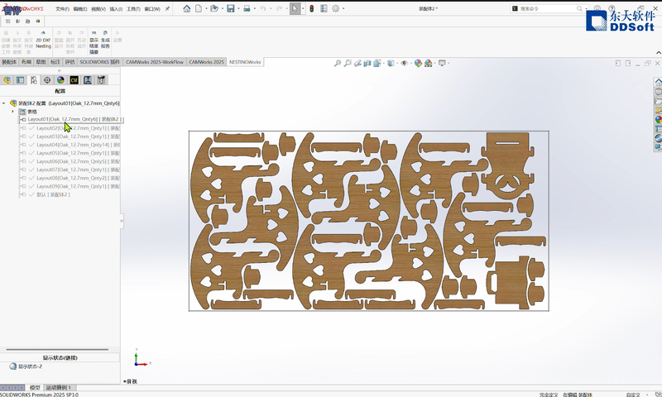Open New document dropdown arrow
The image size is (662, 397).
pos(205,8)
